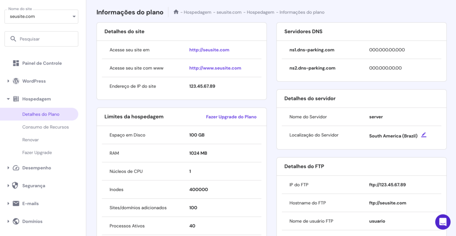Click the home icon in the breadcrumb
Screen dimensions: 456x236
tap(175, 12)
